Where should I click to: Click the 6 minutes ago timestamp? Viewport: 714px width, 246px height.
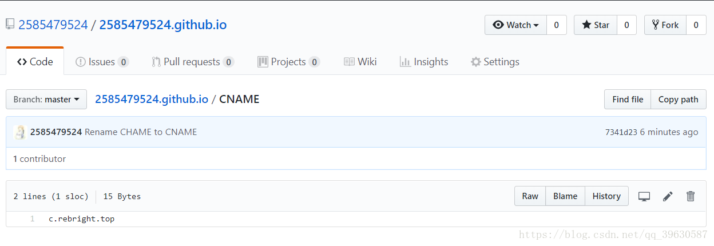click(669, 132)
